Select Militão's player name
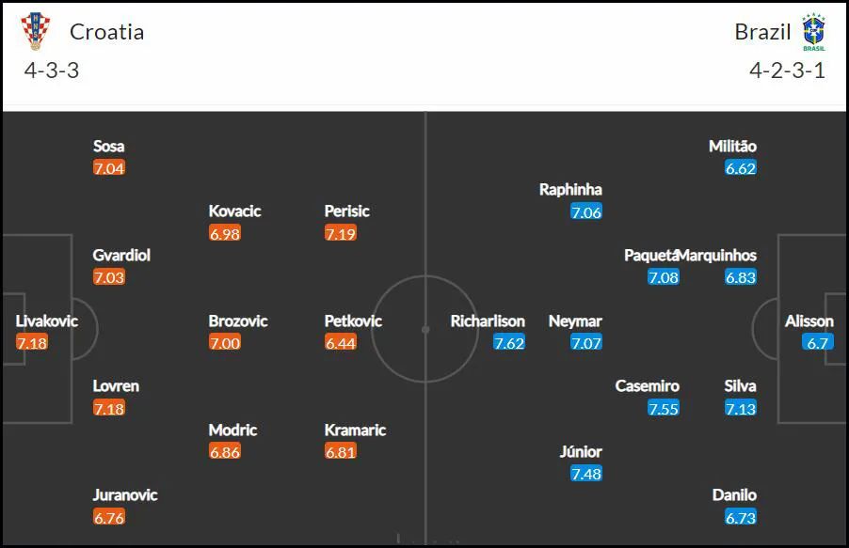 coord(732,146)
